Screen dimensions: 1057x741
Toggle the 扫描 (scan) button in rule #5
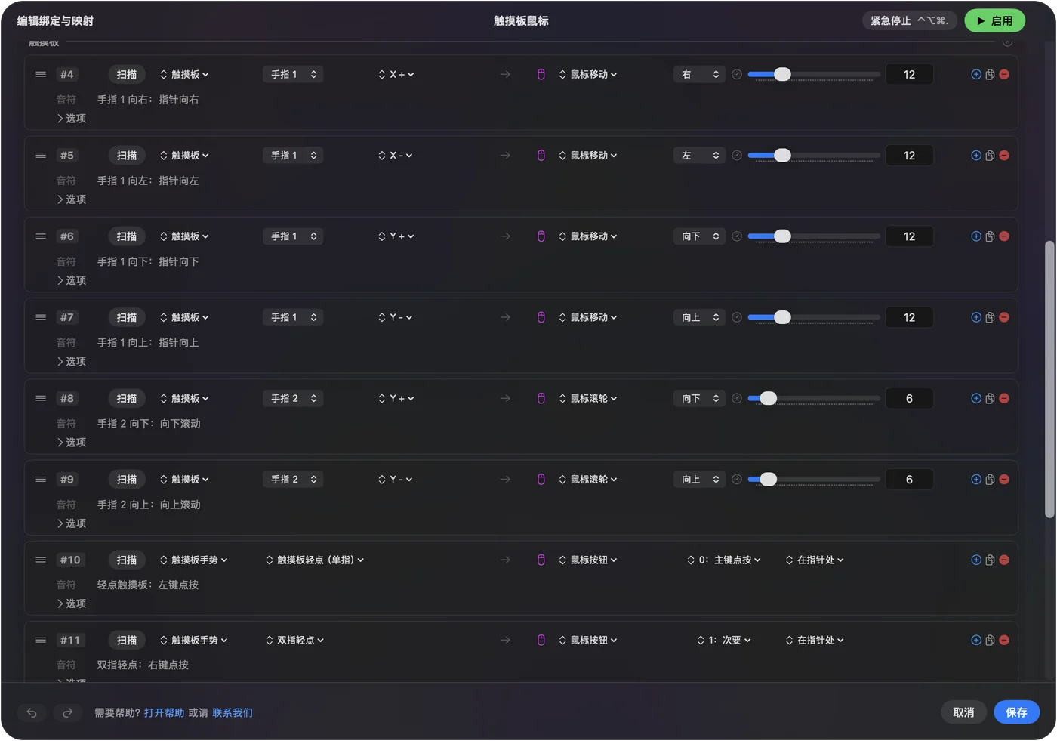[x=127, y=156]
